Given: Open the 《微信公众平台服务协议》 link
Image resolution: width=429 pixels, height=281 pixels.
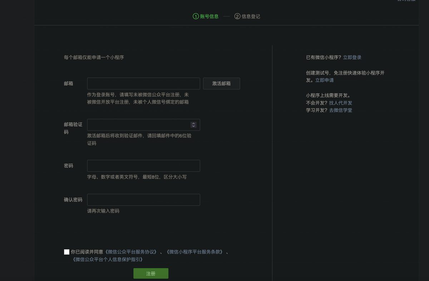Looking at the screenshot, I should click(130, 252).
